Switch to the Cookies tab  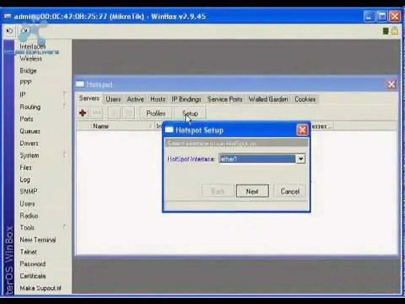pyautogui.click(x=305, y=99)
